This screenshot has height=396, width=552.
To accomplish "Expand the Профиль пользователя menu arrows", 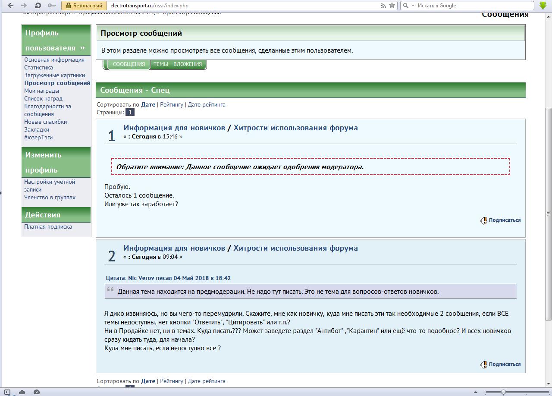I will (x=82, y=48).
